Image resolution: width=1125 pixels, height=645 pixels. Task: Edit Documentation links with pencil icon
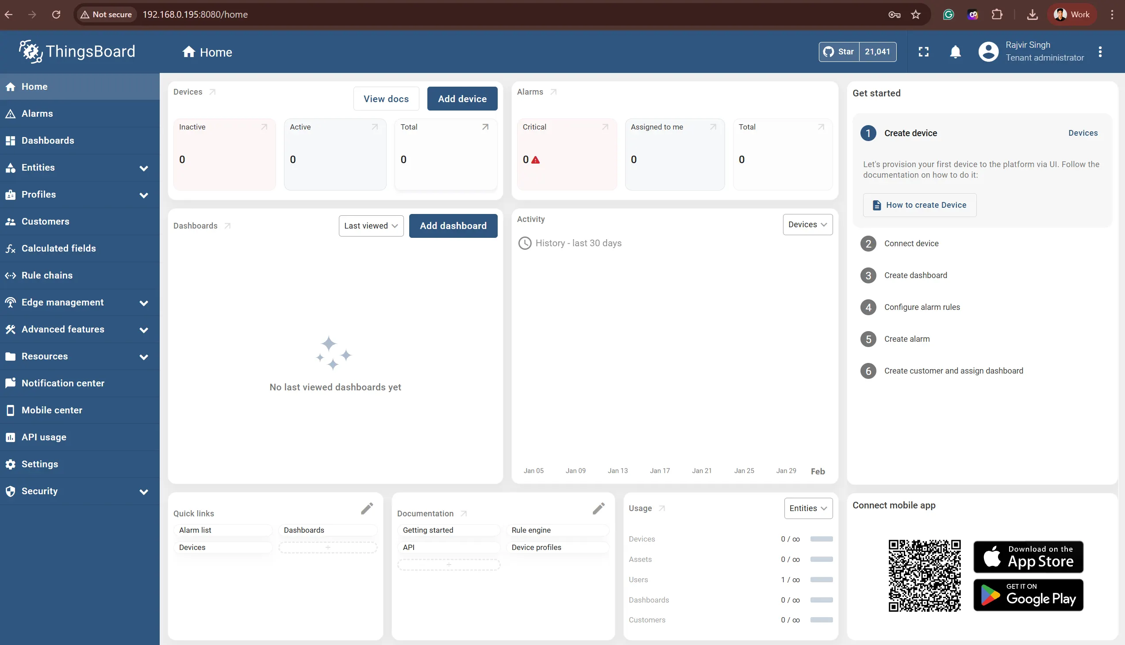click(599, 508)
